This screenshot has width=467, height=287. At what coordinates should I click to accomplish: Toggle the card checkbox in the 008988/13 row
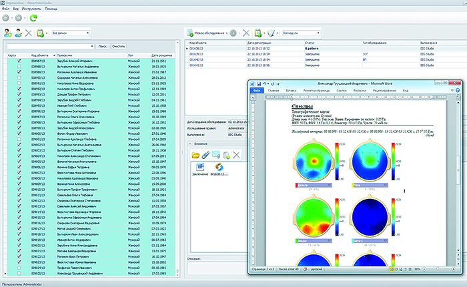click(19, 65)
